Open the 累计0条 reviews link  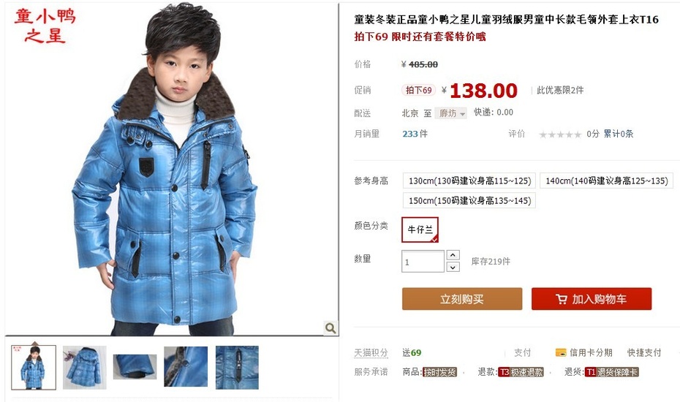(x=619, y=134)
